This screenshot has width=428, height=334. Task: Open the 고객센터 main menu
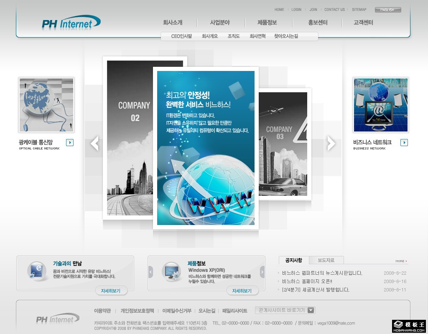[363, 23]
